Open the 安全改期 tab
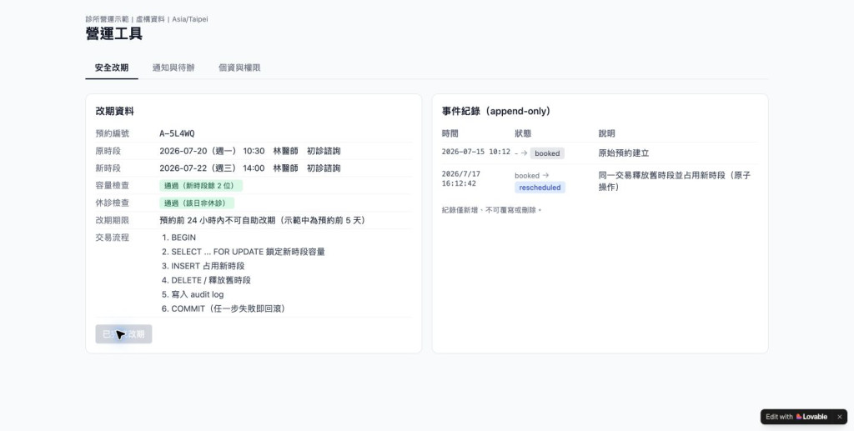 pyautogui.click(x=112, y=68)
